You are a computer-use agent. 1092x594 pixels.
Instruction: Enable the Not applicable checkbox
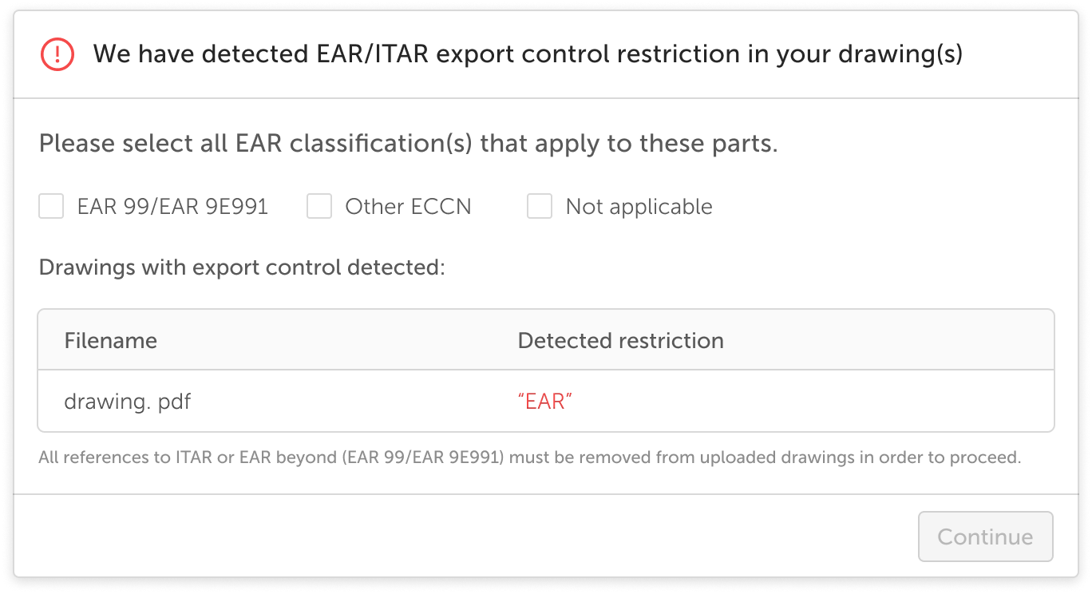pos(540,207)
